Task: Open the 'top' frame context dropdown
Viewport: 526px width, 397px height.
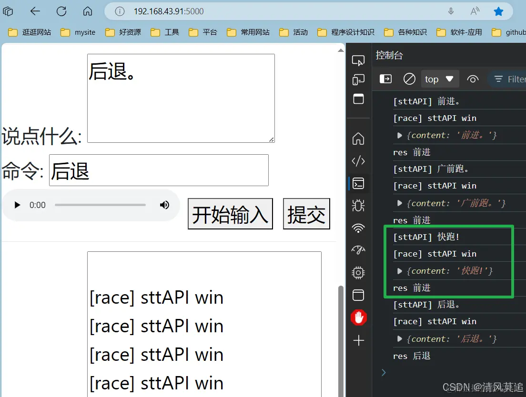Action: [439, 79]
